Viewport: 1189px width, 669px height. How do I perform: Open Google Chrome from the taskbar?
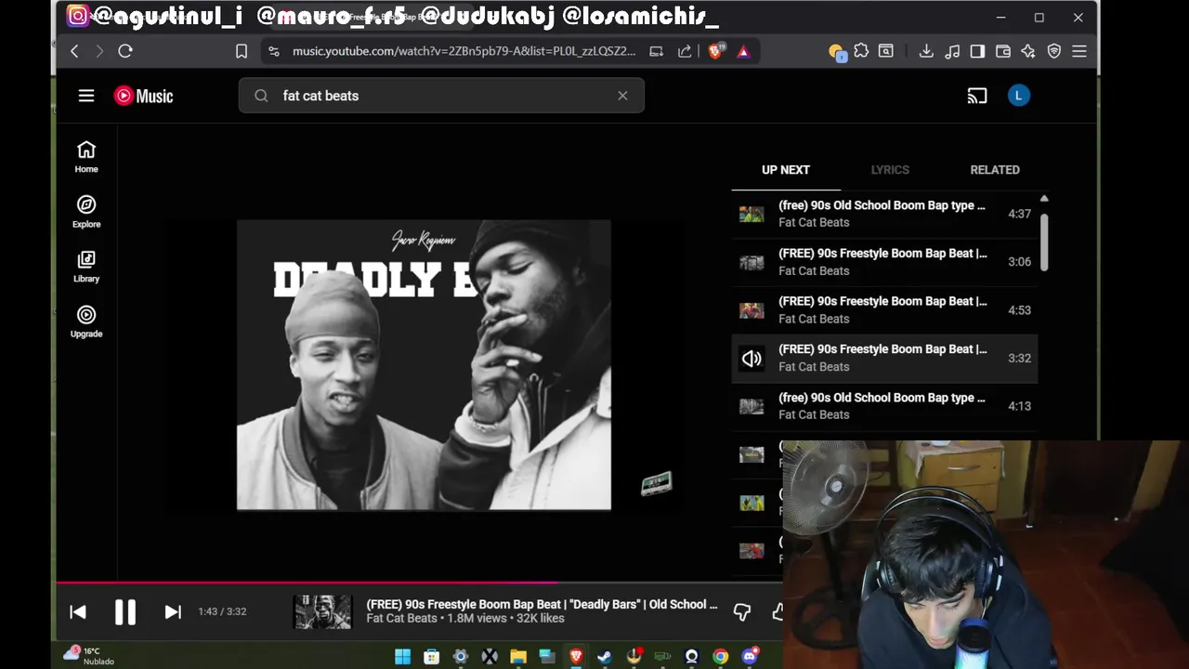click(x=721, y=657)
